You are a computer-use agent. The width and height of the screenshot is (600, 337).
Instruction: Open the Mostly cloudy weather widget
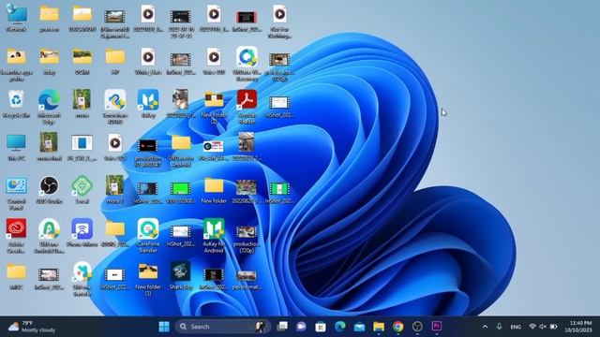click(x=32, y=327)
